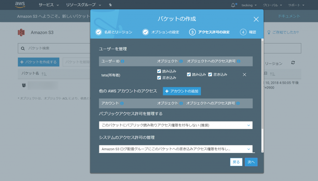Image resolution: width=318 pixels, height=181 pixels.
Task: Uncheck object 読み込み for tets owner
Action: (x=159, y=71)
